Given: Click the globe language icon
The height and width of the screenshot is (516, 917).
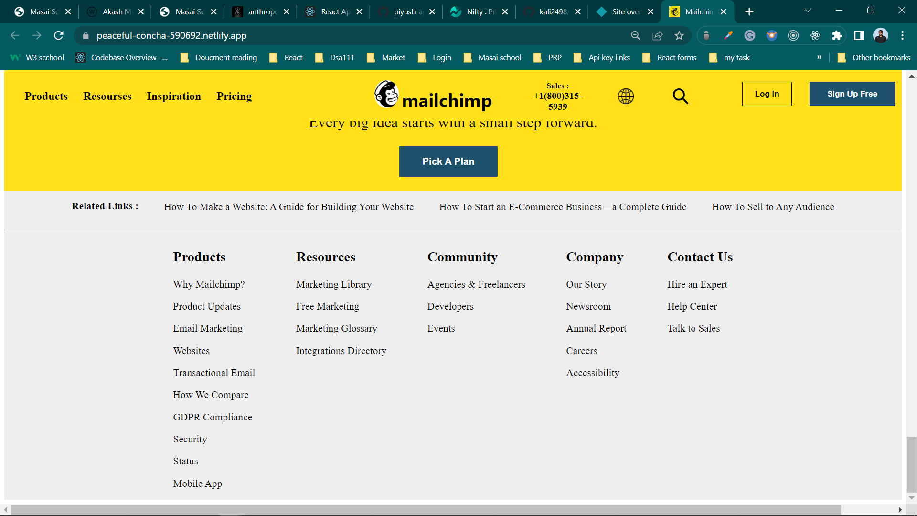Looking at the screenshot, I should pyautogui.click(x=626, y=96).
